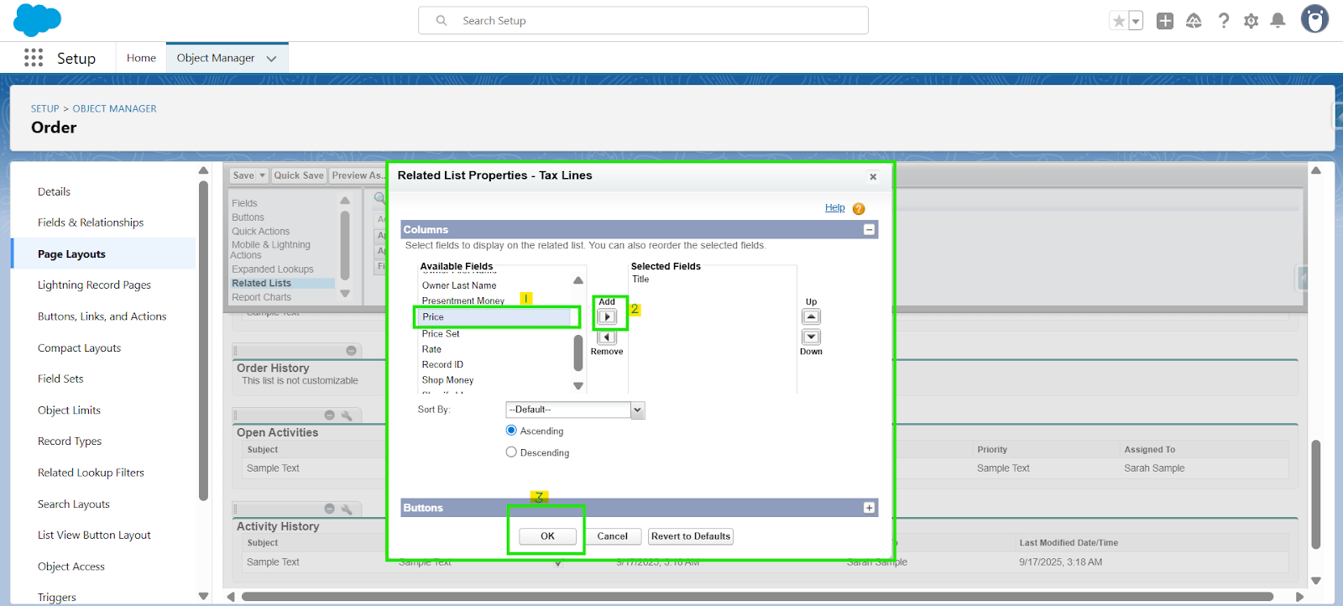Select Title in Selected Fields
Screen dimensions: 1343x606
640,279
